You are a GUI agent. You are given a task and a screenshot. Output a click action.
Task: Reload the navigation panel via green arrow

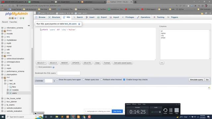24,18
